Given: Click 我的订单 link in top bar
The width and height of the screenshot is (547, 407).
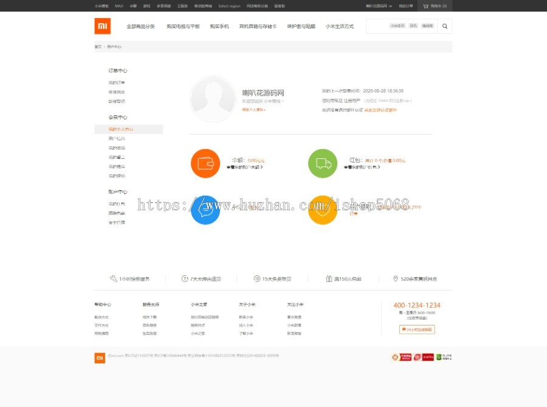Looking at the screenshot, I should 406,6.
